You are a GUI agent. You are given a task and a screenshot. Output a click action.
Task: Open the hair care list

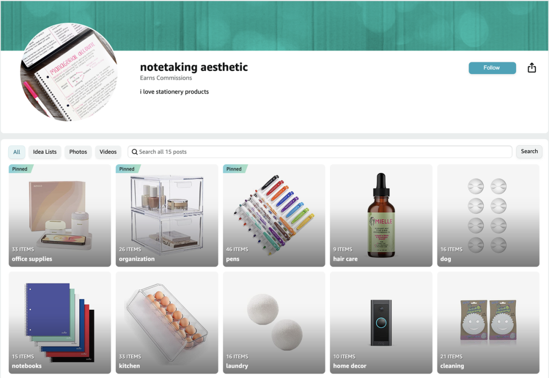point(381,215)
